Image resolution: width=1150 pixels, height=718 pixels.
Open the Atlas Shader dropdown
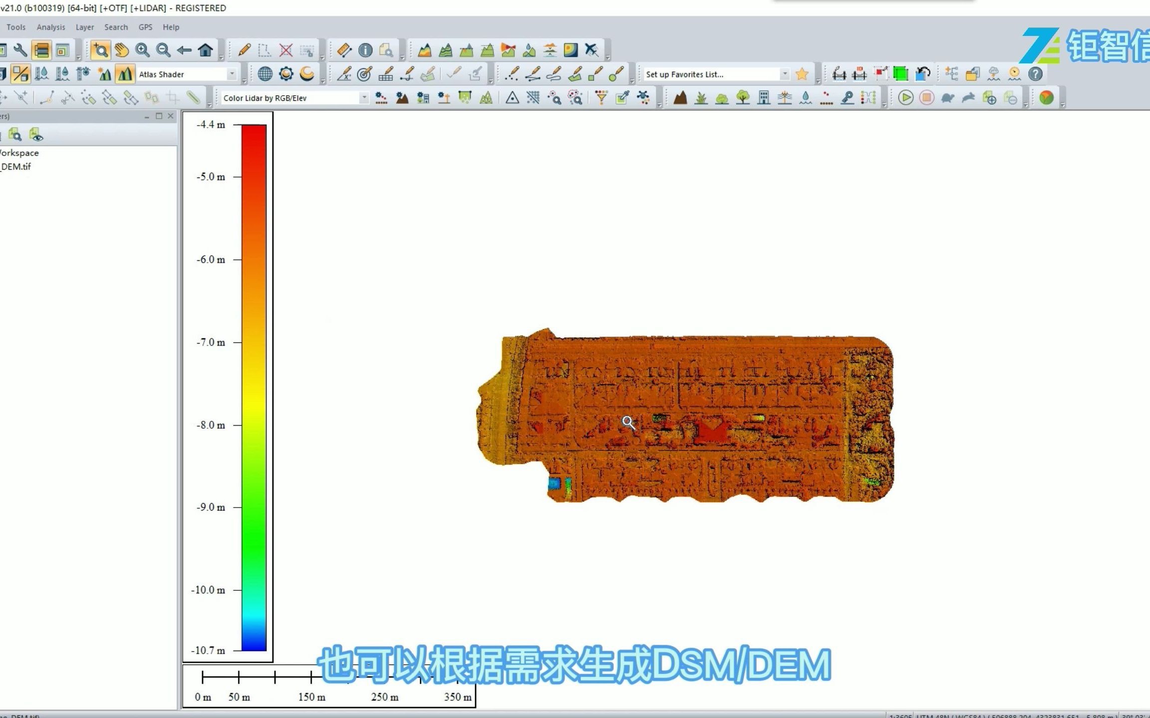(232, 74)
